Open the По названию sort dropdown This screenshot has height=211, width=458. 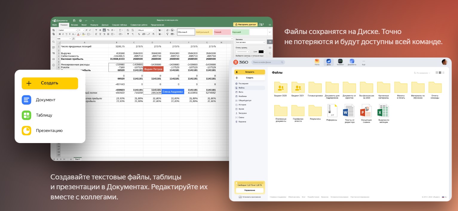point(422,73)
